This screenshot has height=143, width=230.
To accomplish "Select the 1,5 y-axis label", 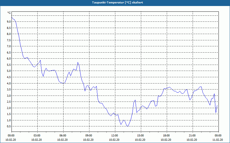I will tap(9, 114).
